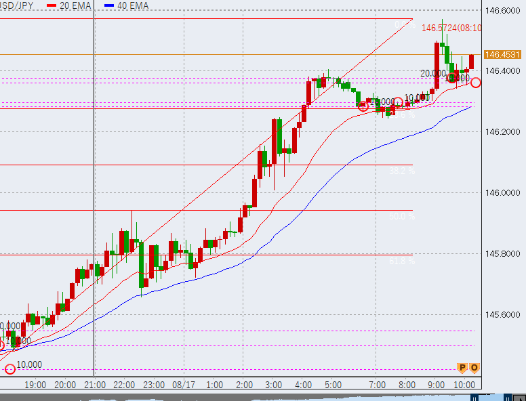Select the 50.0 % Fibonacci level label
The width and height of the screenshot is (526, 401).
pos(402,217)
